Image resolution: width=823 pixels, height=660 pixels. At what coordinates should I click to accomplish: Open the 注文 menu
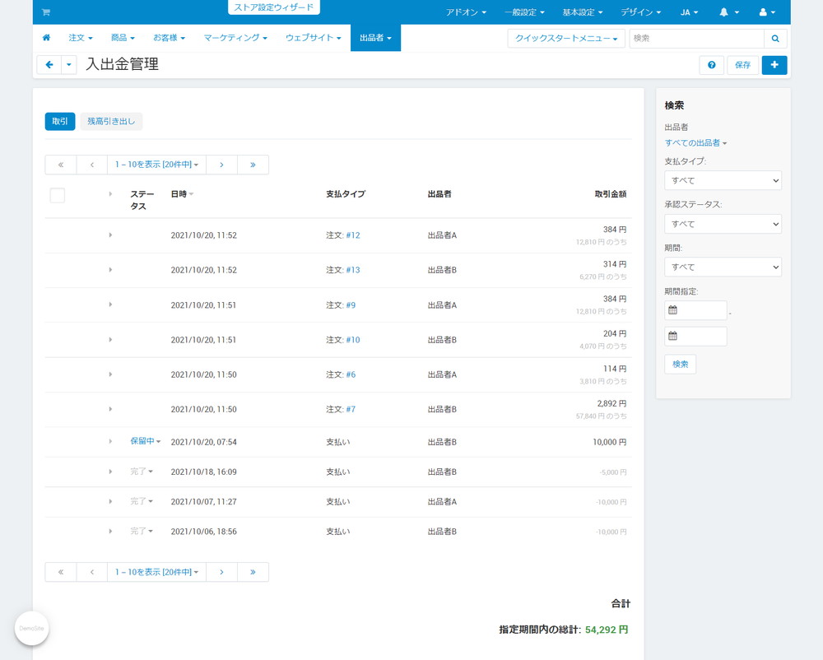pos(81,38)
